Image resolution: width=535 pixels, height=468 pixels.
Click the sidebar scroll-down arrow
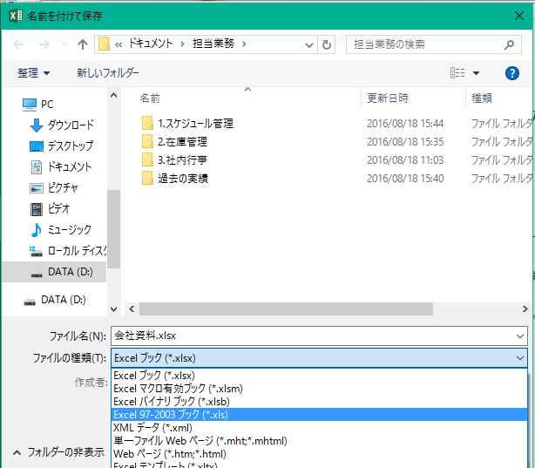click(x=114, y=309)
